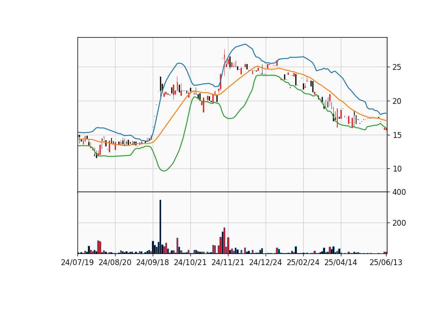Viewport: 430px width, 309px height.
Task: Click the 24/12/24 date label
Action: [x=266, y=262]
